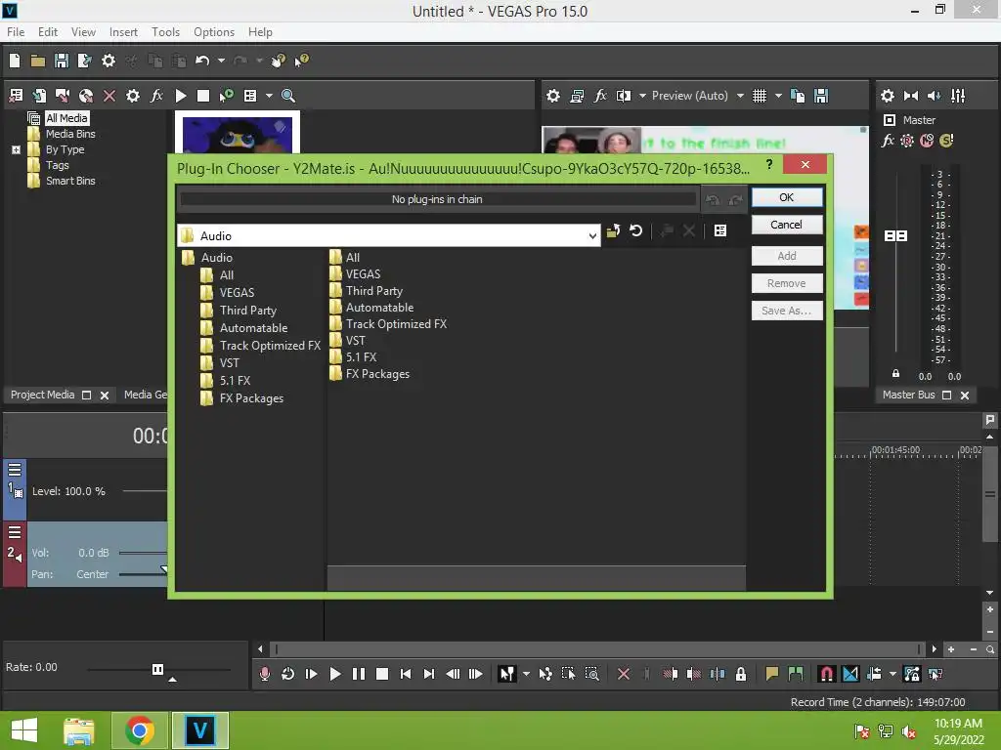Toggle preview on external monitor icon
Image resolution: width=1001 pixels, height=750 pixels.
tap(577, 96)
